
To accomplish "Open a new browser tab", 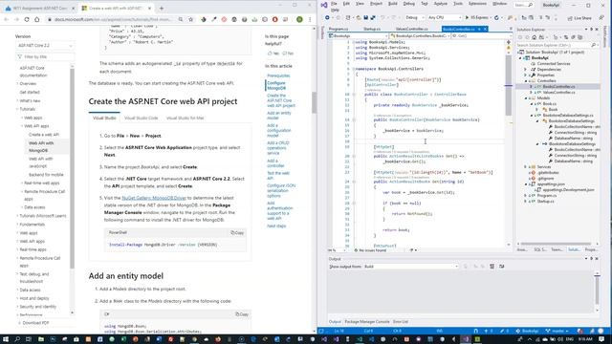I will (x=162, y=9).
